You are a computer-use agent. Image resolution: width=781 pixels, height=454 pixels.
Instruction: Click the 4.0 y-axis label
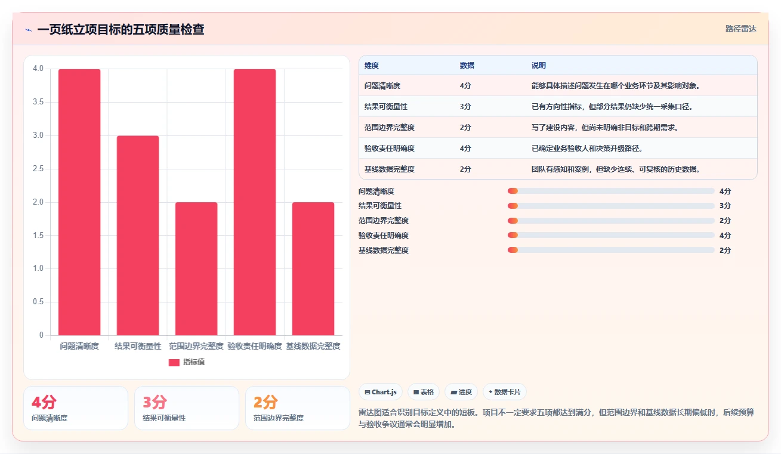pos(38,69)
